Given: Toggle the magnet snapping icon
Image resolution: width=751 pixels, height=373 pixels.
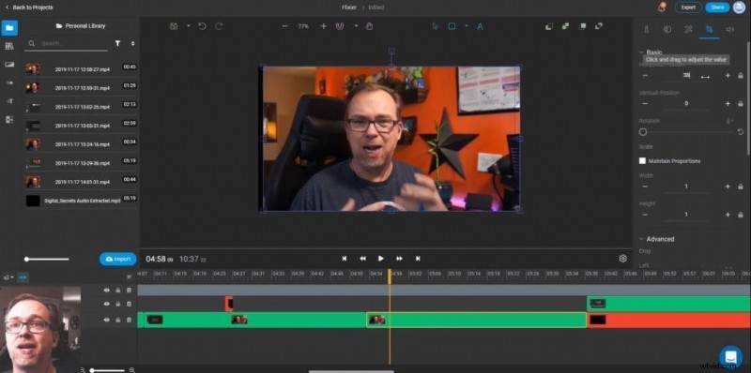Looking at the screenshot, I should click(x=340, y=26).
